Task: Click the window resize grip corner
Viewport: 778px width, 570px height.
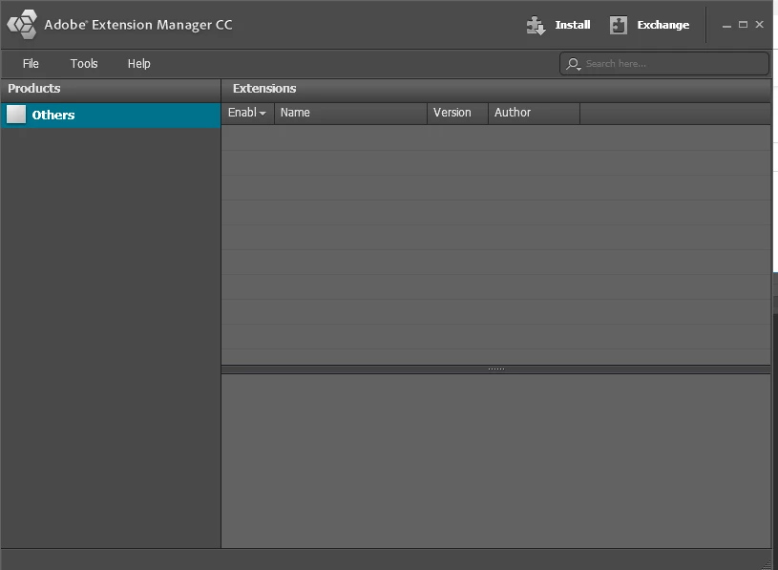Action: (767, 564)
